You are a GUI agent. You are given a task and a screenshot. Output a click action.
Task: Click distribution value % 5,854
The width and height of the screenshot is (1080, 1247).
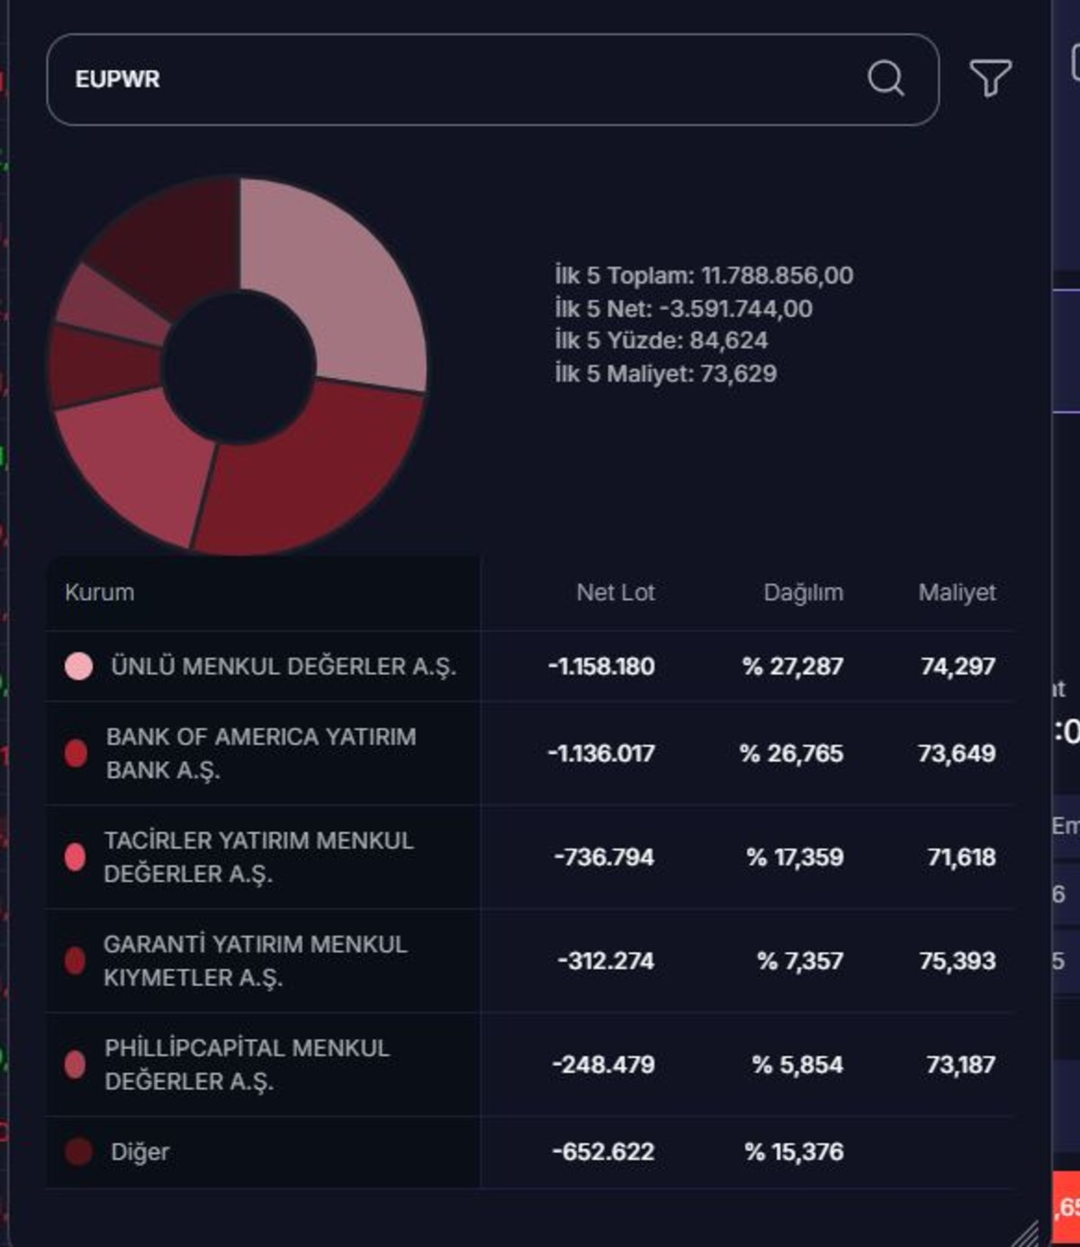tap(797, 1064)
